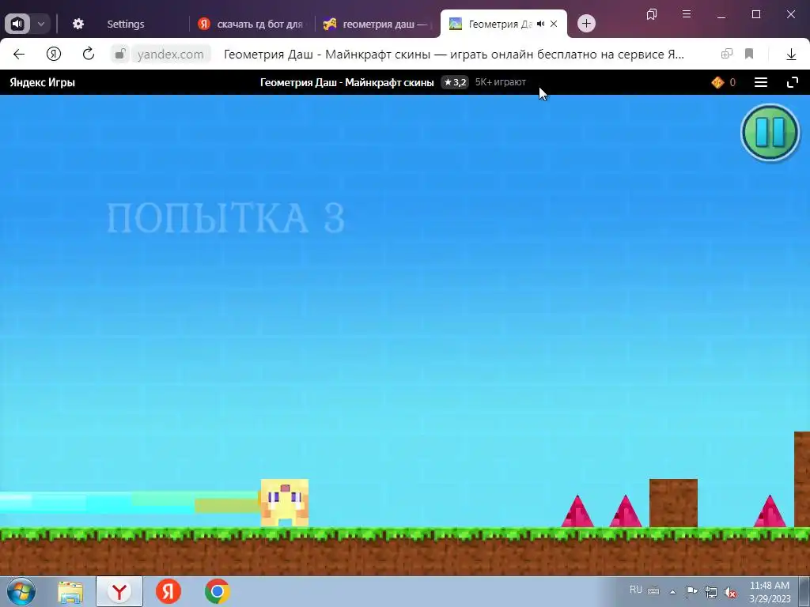This screenshot has width=810, height=607.
Task: Open the Yandex home button in toolbar
Action: (54, 54)
